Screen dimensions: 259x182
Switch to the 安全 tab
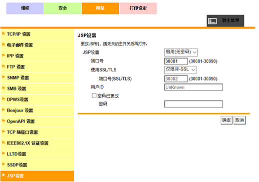63,8
